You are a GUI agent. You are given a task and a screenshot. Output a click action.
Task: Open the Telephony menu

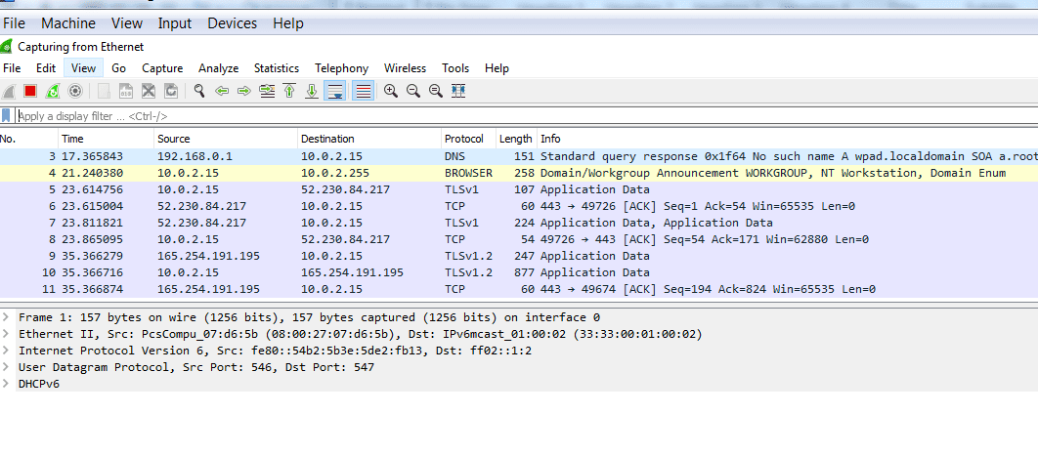(x=341, y=68)
